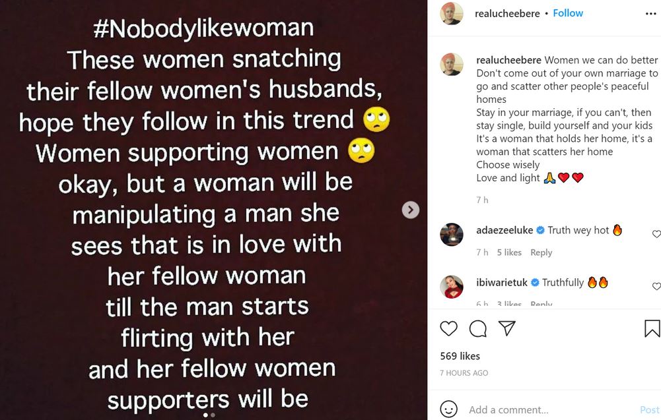Share post using paper plane icon

[506, 328]
